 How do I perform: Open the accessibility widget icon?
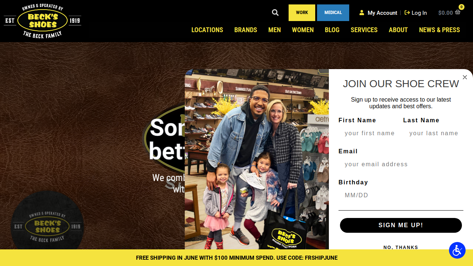(457, 250)
